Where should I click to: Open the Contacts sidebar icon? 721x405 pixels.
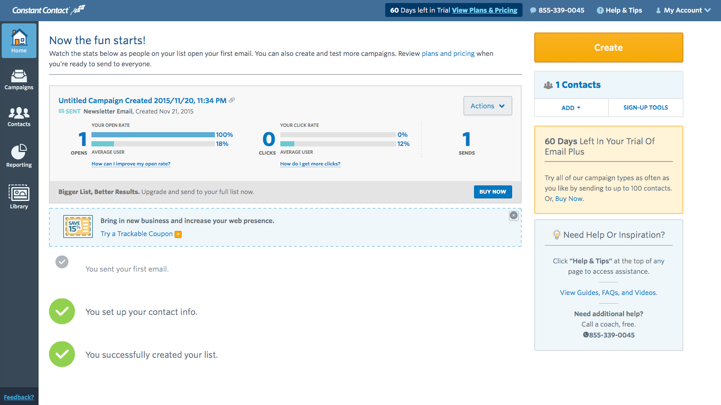19,117
